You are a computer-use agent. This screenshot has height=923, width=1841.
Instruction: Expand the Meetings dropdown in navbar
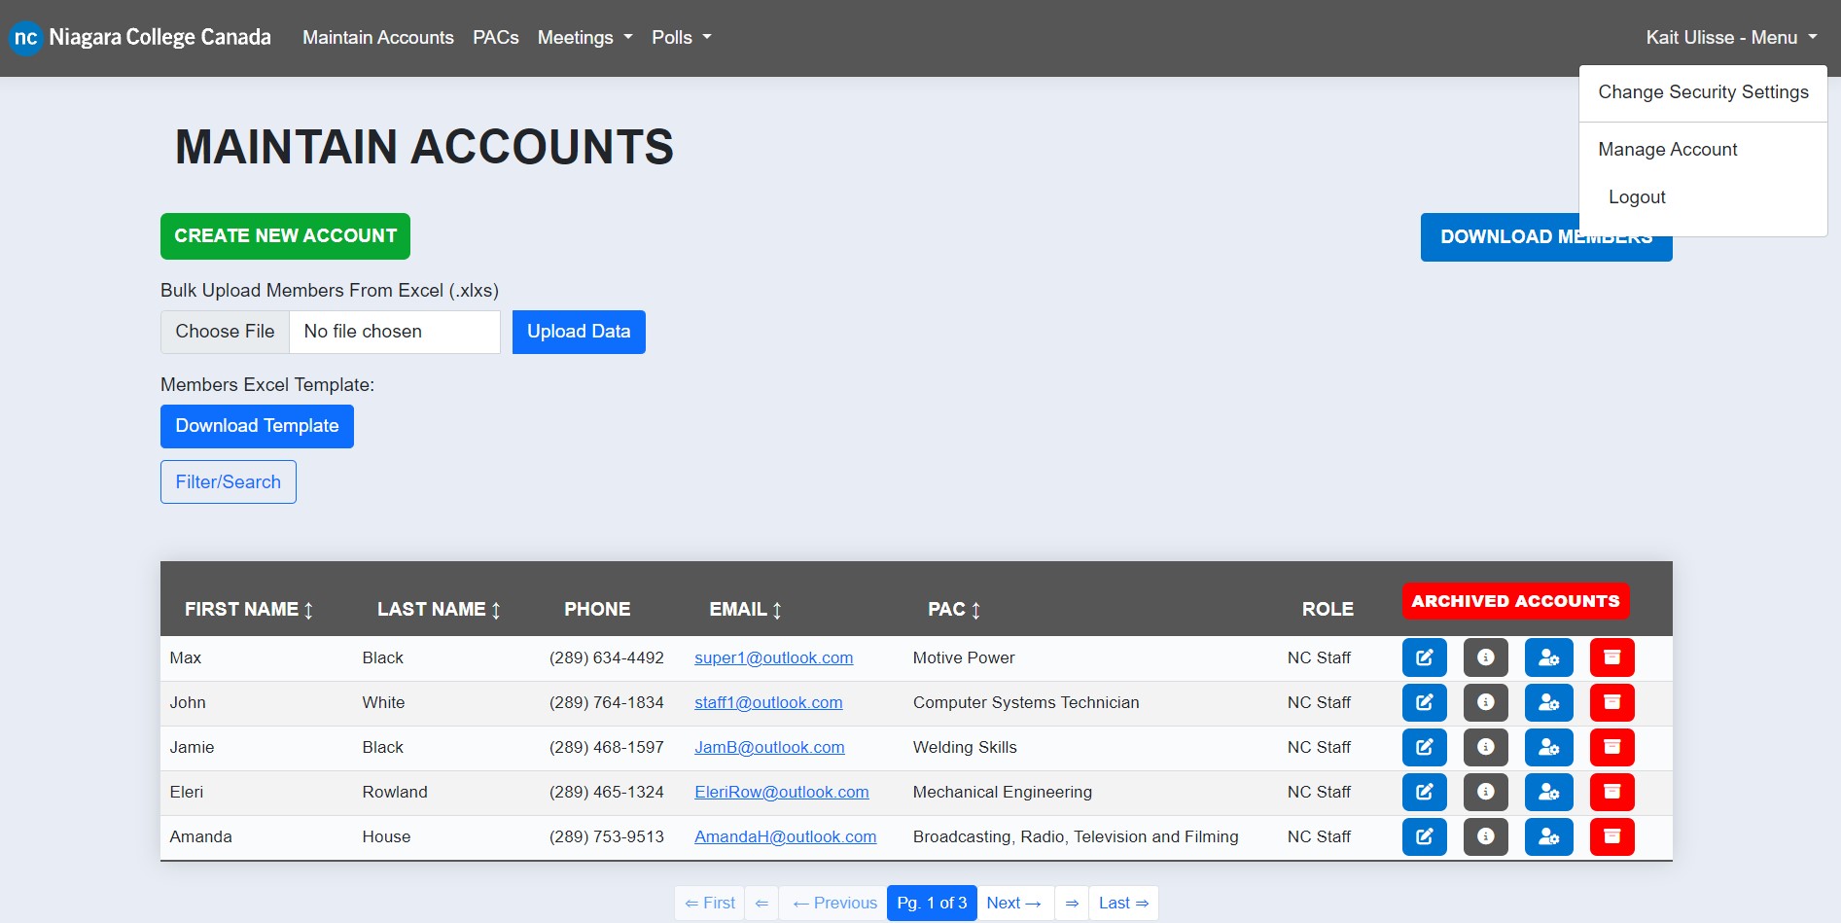click(x=584, y=38)
